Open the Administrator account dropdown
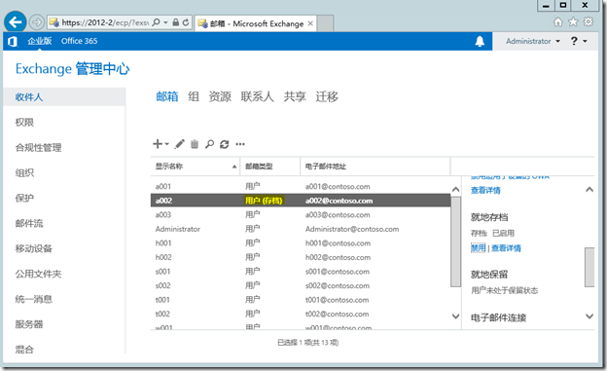 click(533, 41)
